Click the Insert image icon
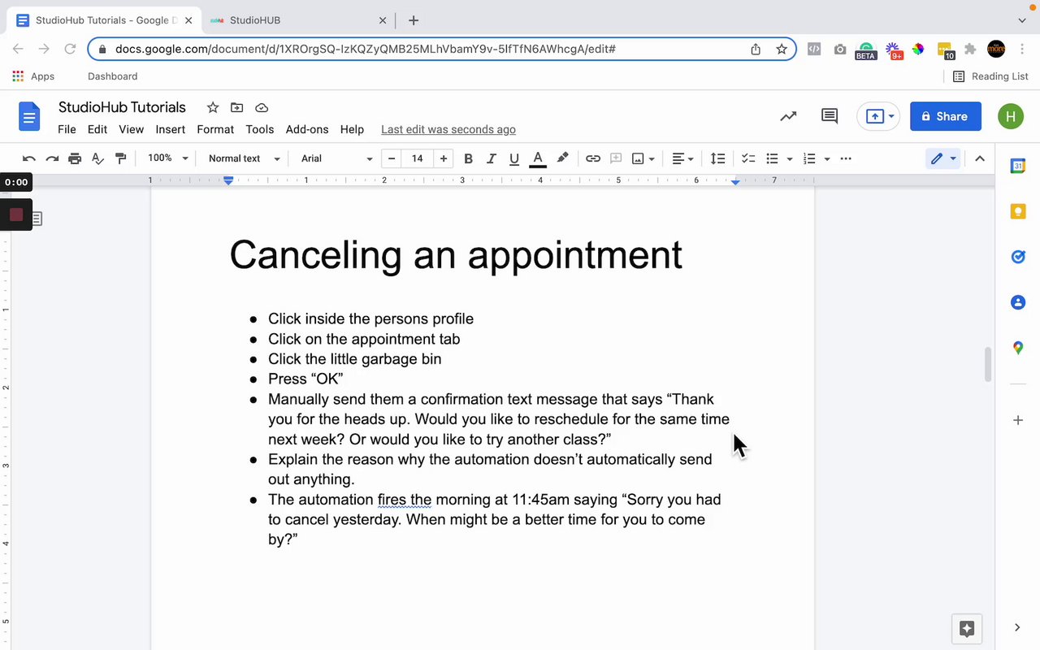The width and height of the screenshot is (1040, 650). 639,158
